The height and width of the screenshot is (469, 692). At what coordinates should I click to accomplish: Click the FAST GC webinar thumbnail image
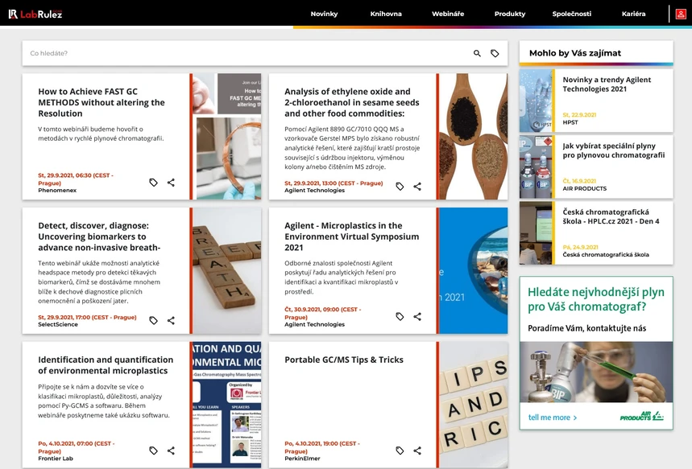[227, 136]
